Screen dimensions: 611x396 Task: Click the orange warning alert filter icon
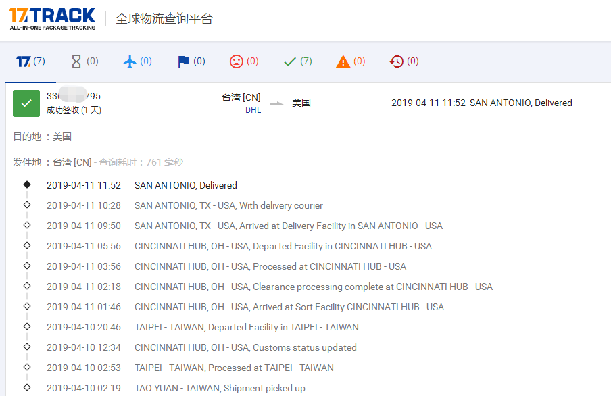pos(342,61)
